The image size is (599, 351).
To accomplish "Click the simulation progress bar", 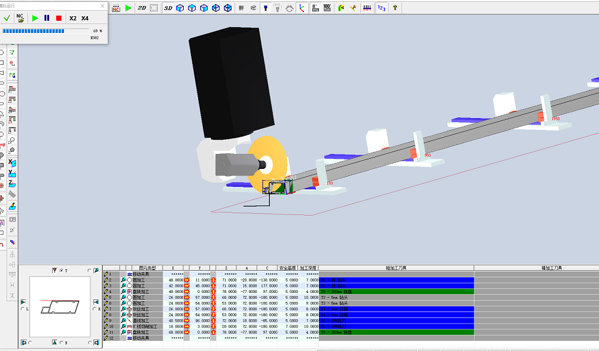I will tap(45, 31).
